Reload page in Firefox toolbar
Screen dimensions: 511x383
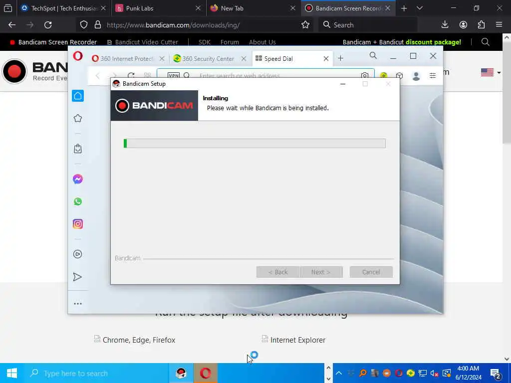point(48,25)
